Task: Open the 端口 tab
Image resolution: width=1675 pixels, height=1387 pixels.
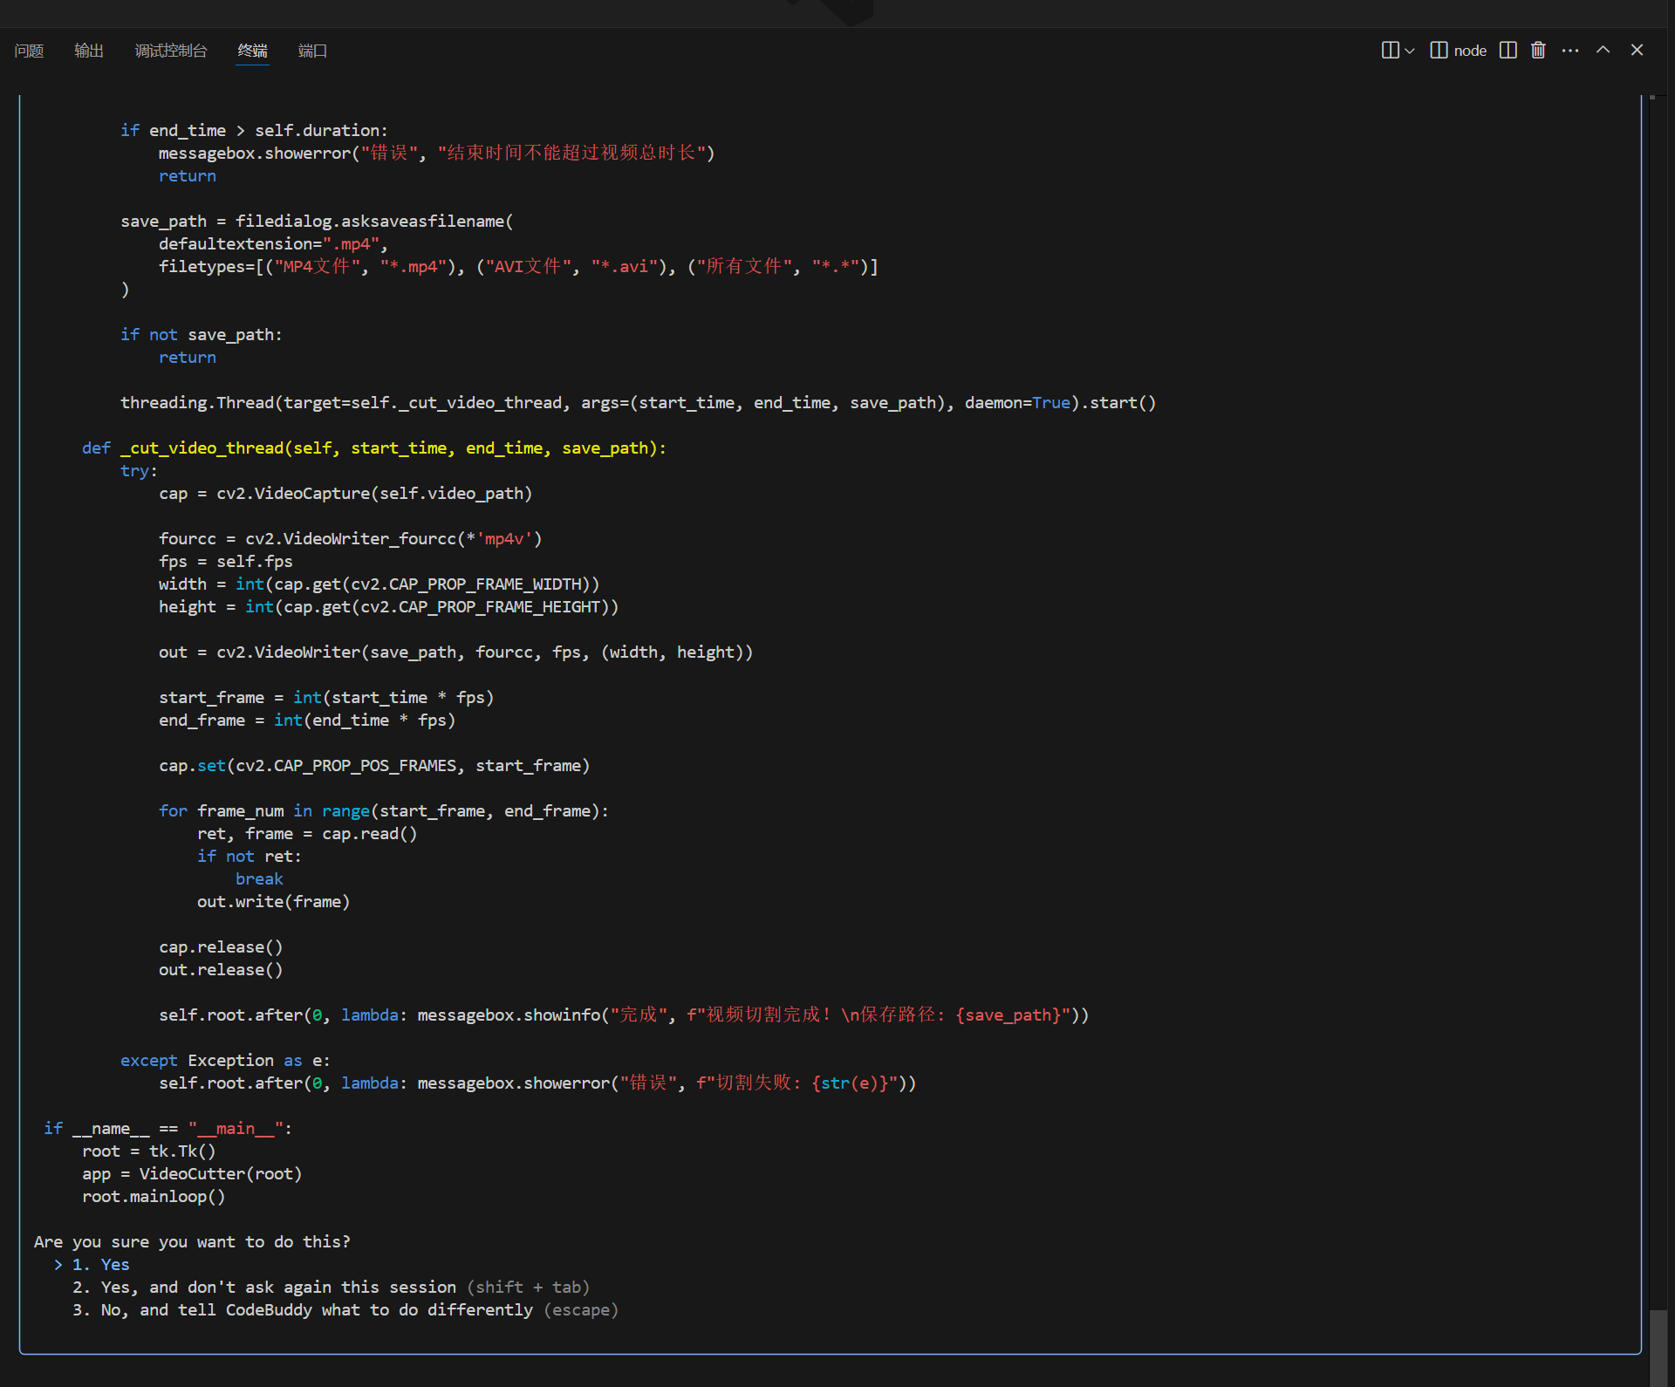Action: click(x=312, y=51)
